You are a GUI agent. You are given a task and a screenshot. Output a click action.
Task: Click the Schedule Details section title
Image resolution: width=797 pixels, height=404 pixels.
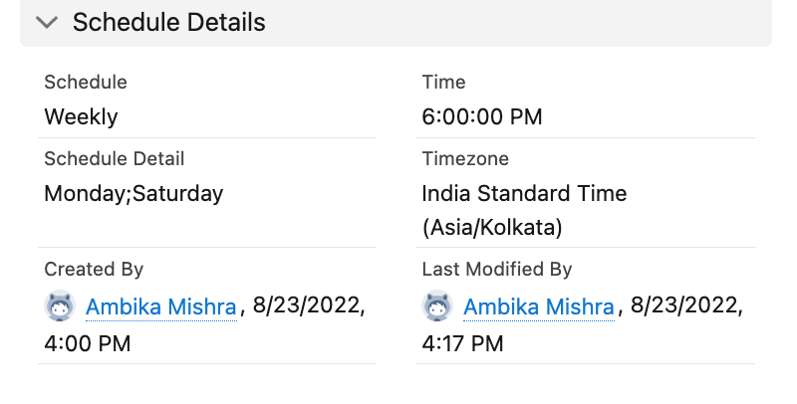point(168,22)
